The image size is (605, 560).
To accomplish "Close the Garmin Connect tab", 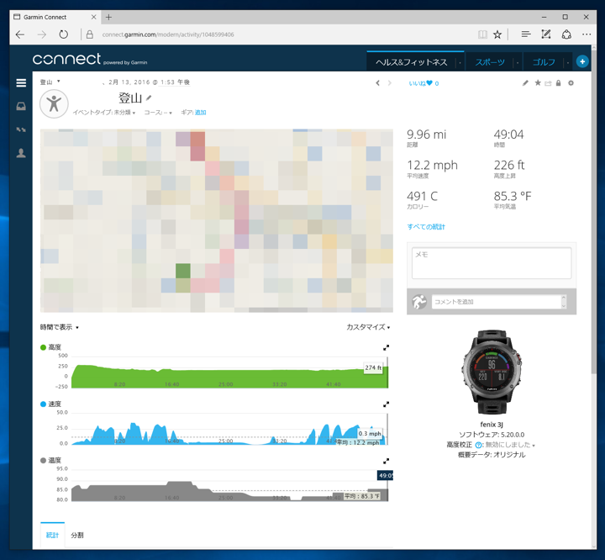I will coord(94,17).
